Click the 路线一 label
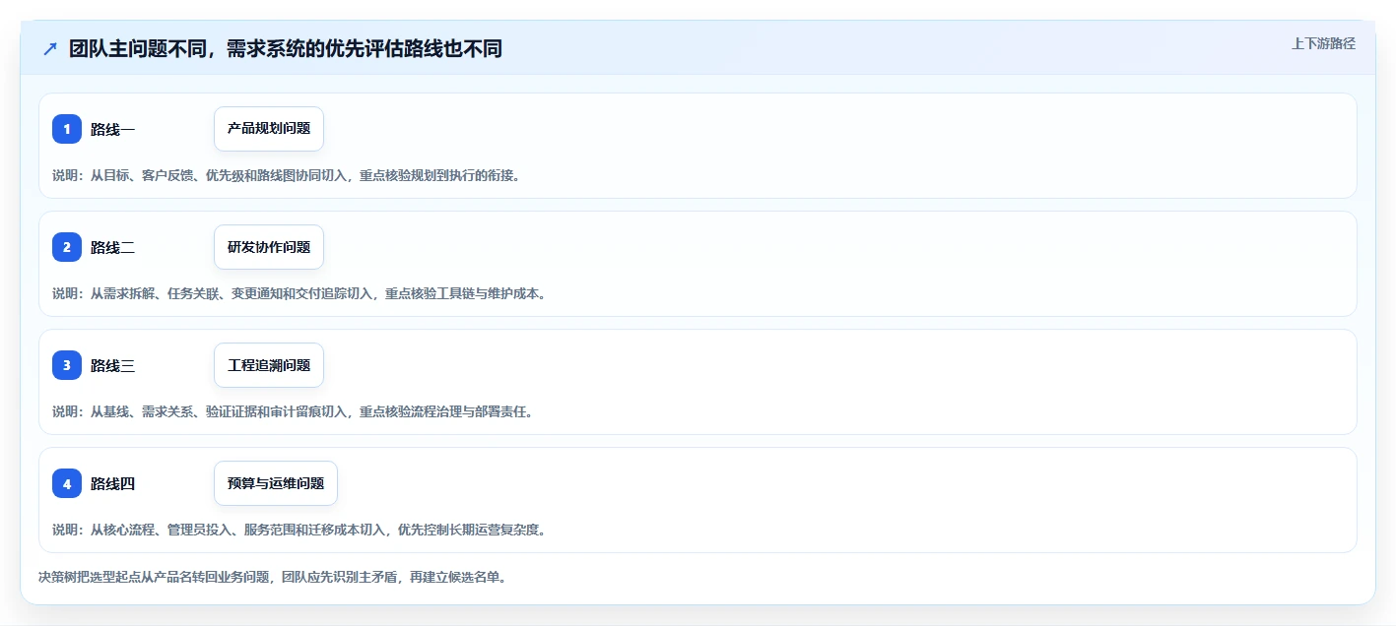 (112, 129)
